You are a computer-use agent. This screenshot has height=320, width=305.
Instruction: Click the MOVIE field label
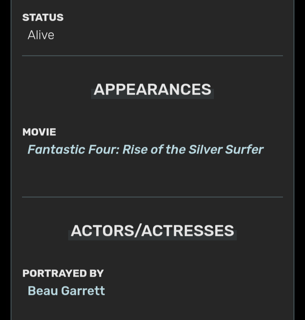39,132
